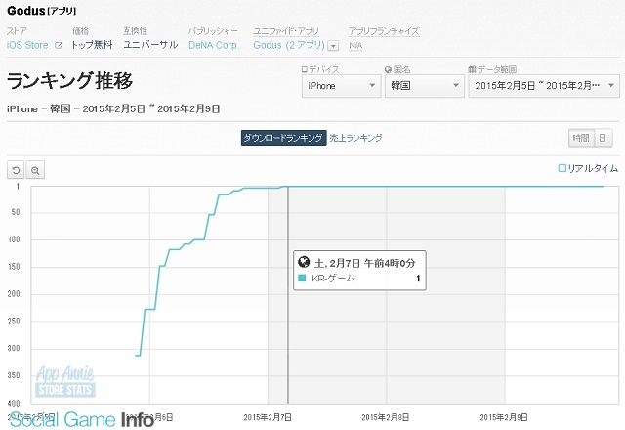This screenshot has width=625, height=430.
Task: Click the ランキング推移 heading
Action: point(69,81)
